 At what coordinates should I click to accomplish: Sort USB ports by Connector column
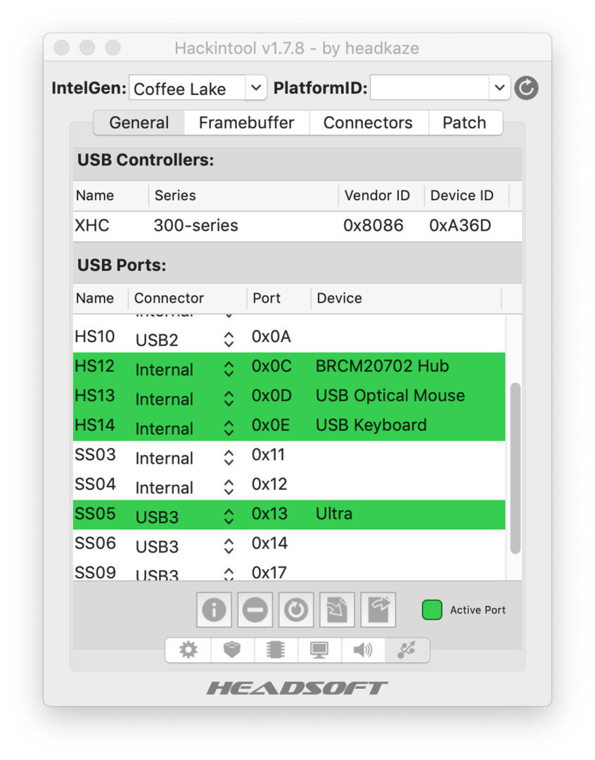pyautogui.click(x=188, y=298)
